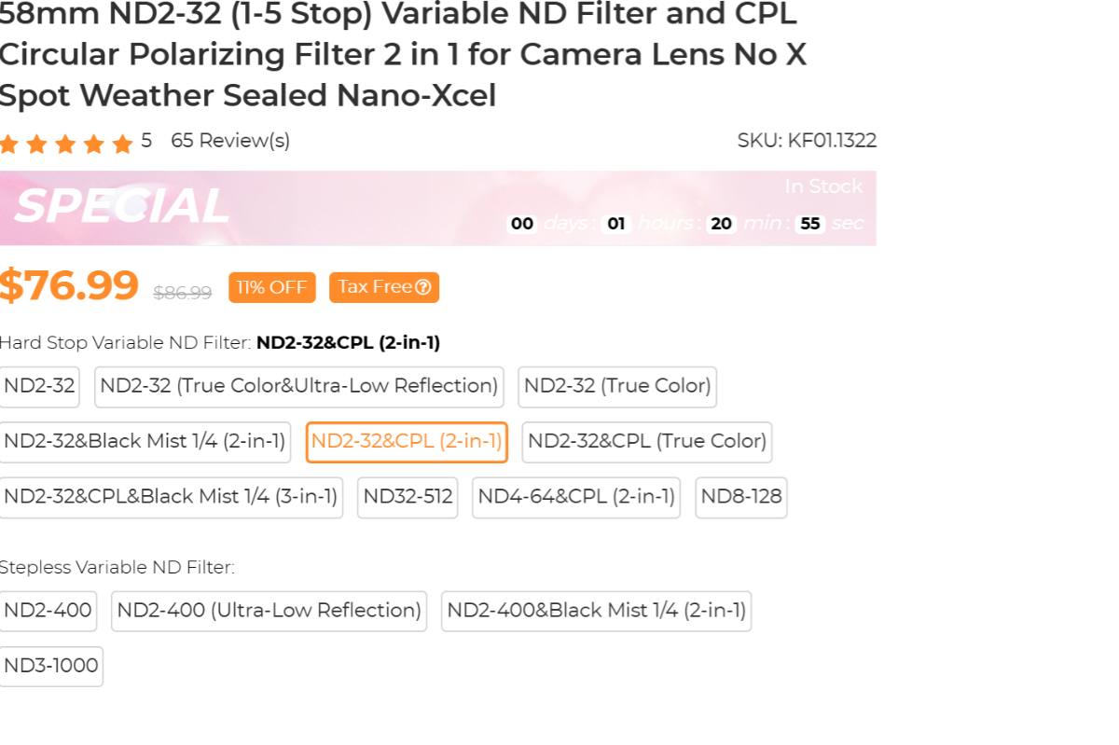Click the product title text
Screen dimensions: 1119x745
point(401,55)
